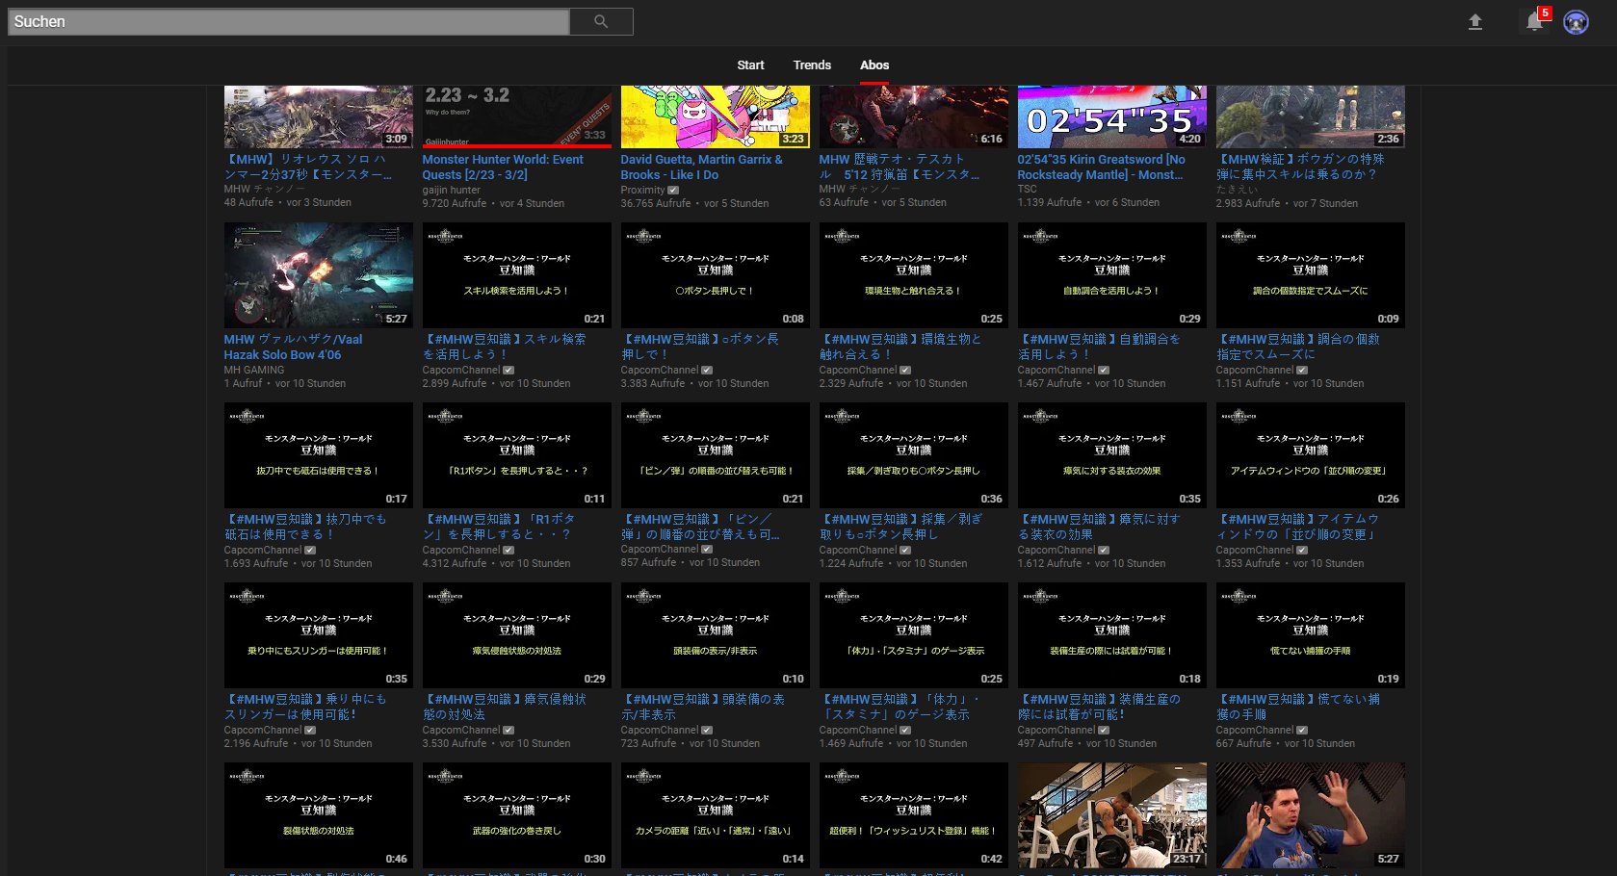
Task: Open the gym thumbnail with 23:17 duration
Action: pos(1111,815)
